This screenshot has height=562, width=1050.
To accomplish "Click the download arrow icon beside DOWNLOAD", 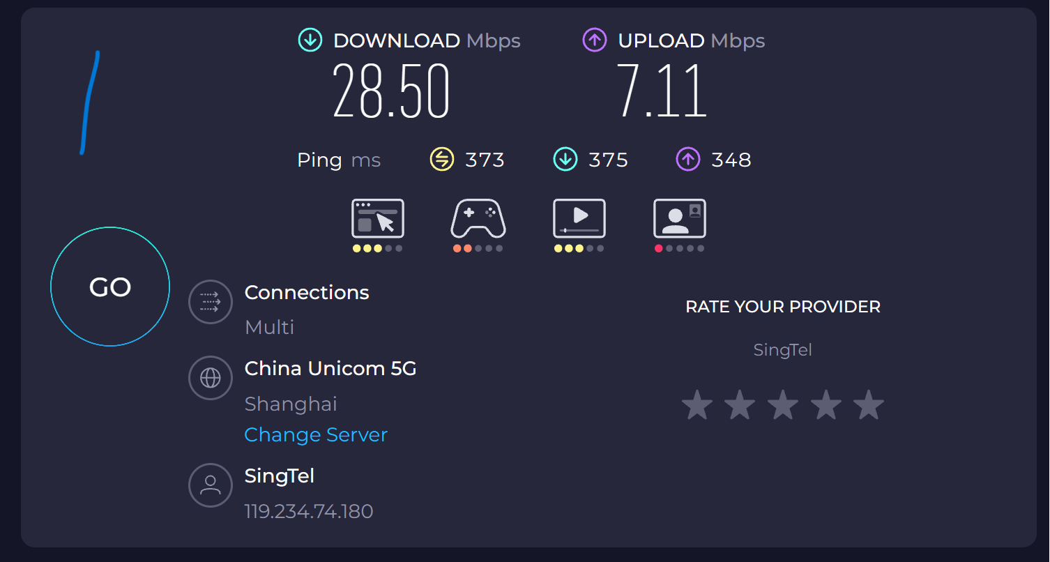I will coord(310,40).
